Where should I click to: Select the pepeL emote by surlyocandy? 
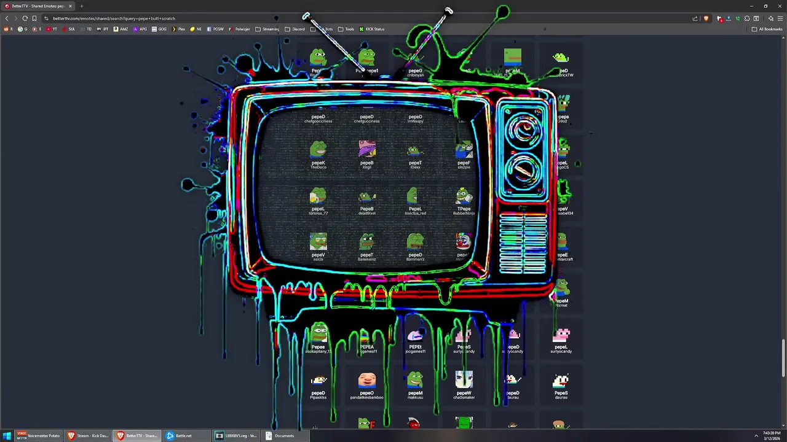[x=561, y=339]
